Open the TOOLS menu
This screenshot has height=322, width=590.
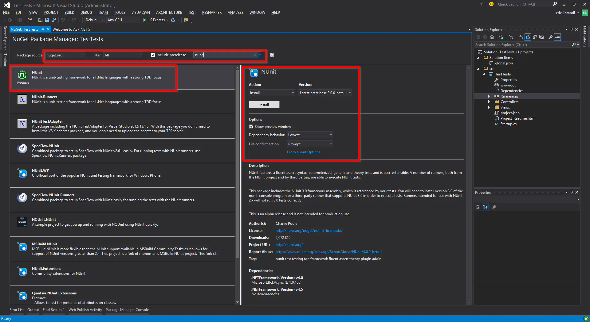[120, 13]
